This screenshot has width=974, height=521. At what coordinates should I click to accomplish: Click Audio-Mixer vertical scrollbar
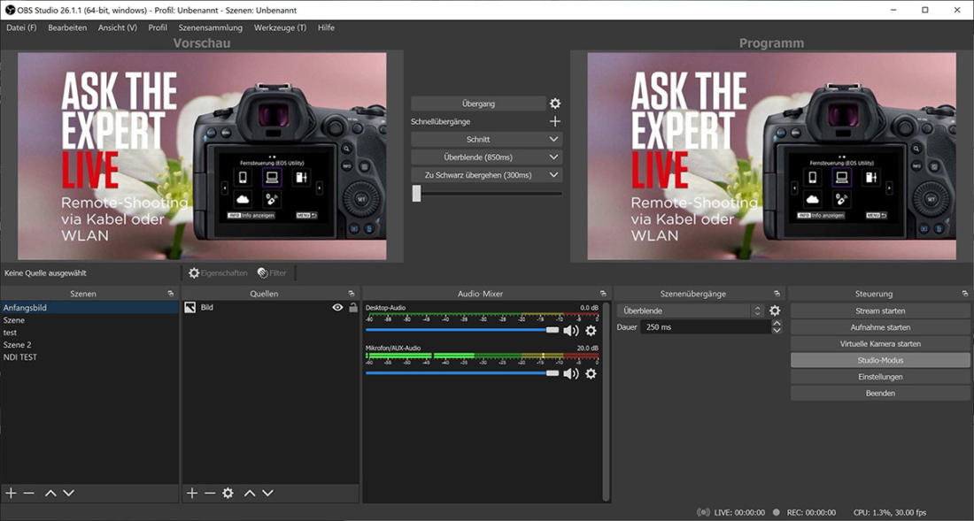coord(607,401)
